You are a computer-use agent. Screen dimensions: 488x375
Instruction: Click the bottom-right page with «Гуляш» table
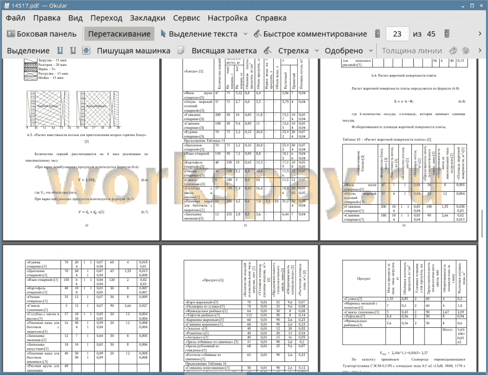[x=398, y=309]
